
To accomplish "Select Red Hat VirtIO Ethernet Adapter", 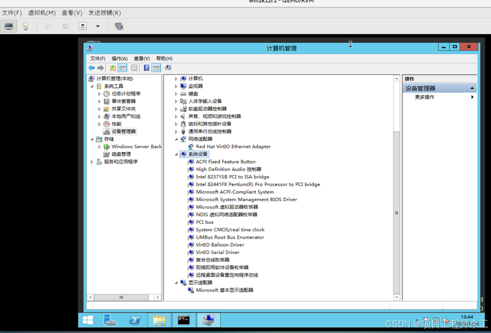I will coord(233,147).
